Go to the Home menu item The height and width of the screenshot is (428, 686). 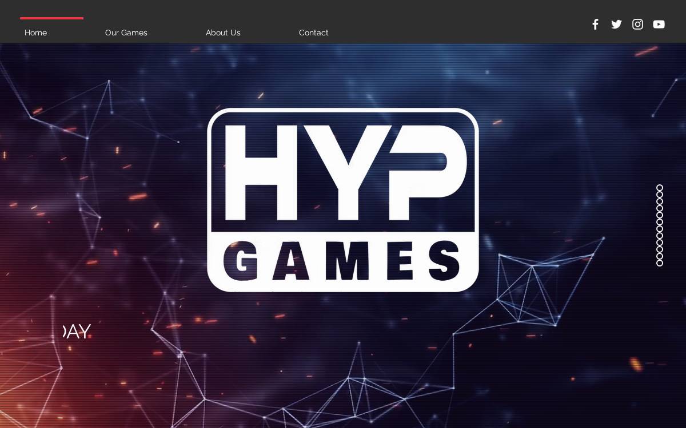coord(35,33)
